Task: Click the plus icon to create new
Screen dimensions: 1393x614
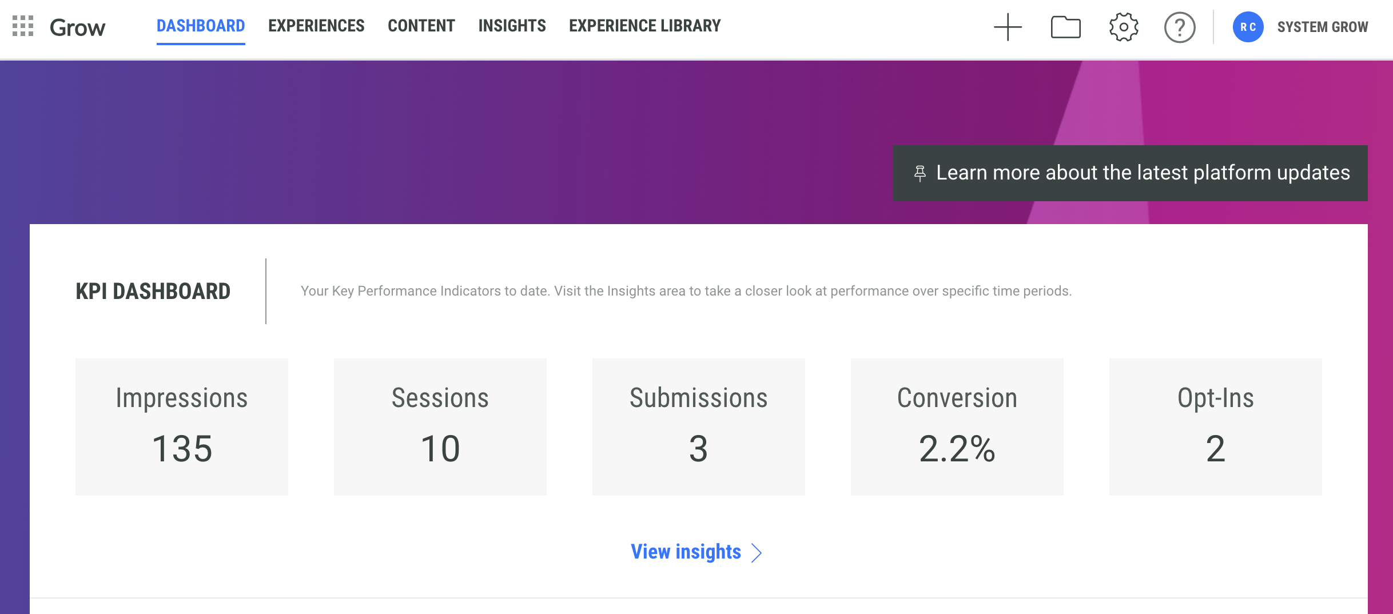Action: (x=1008, y=27)
